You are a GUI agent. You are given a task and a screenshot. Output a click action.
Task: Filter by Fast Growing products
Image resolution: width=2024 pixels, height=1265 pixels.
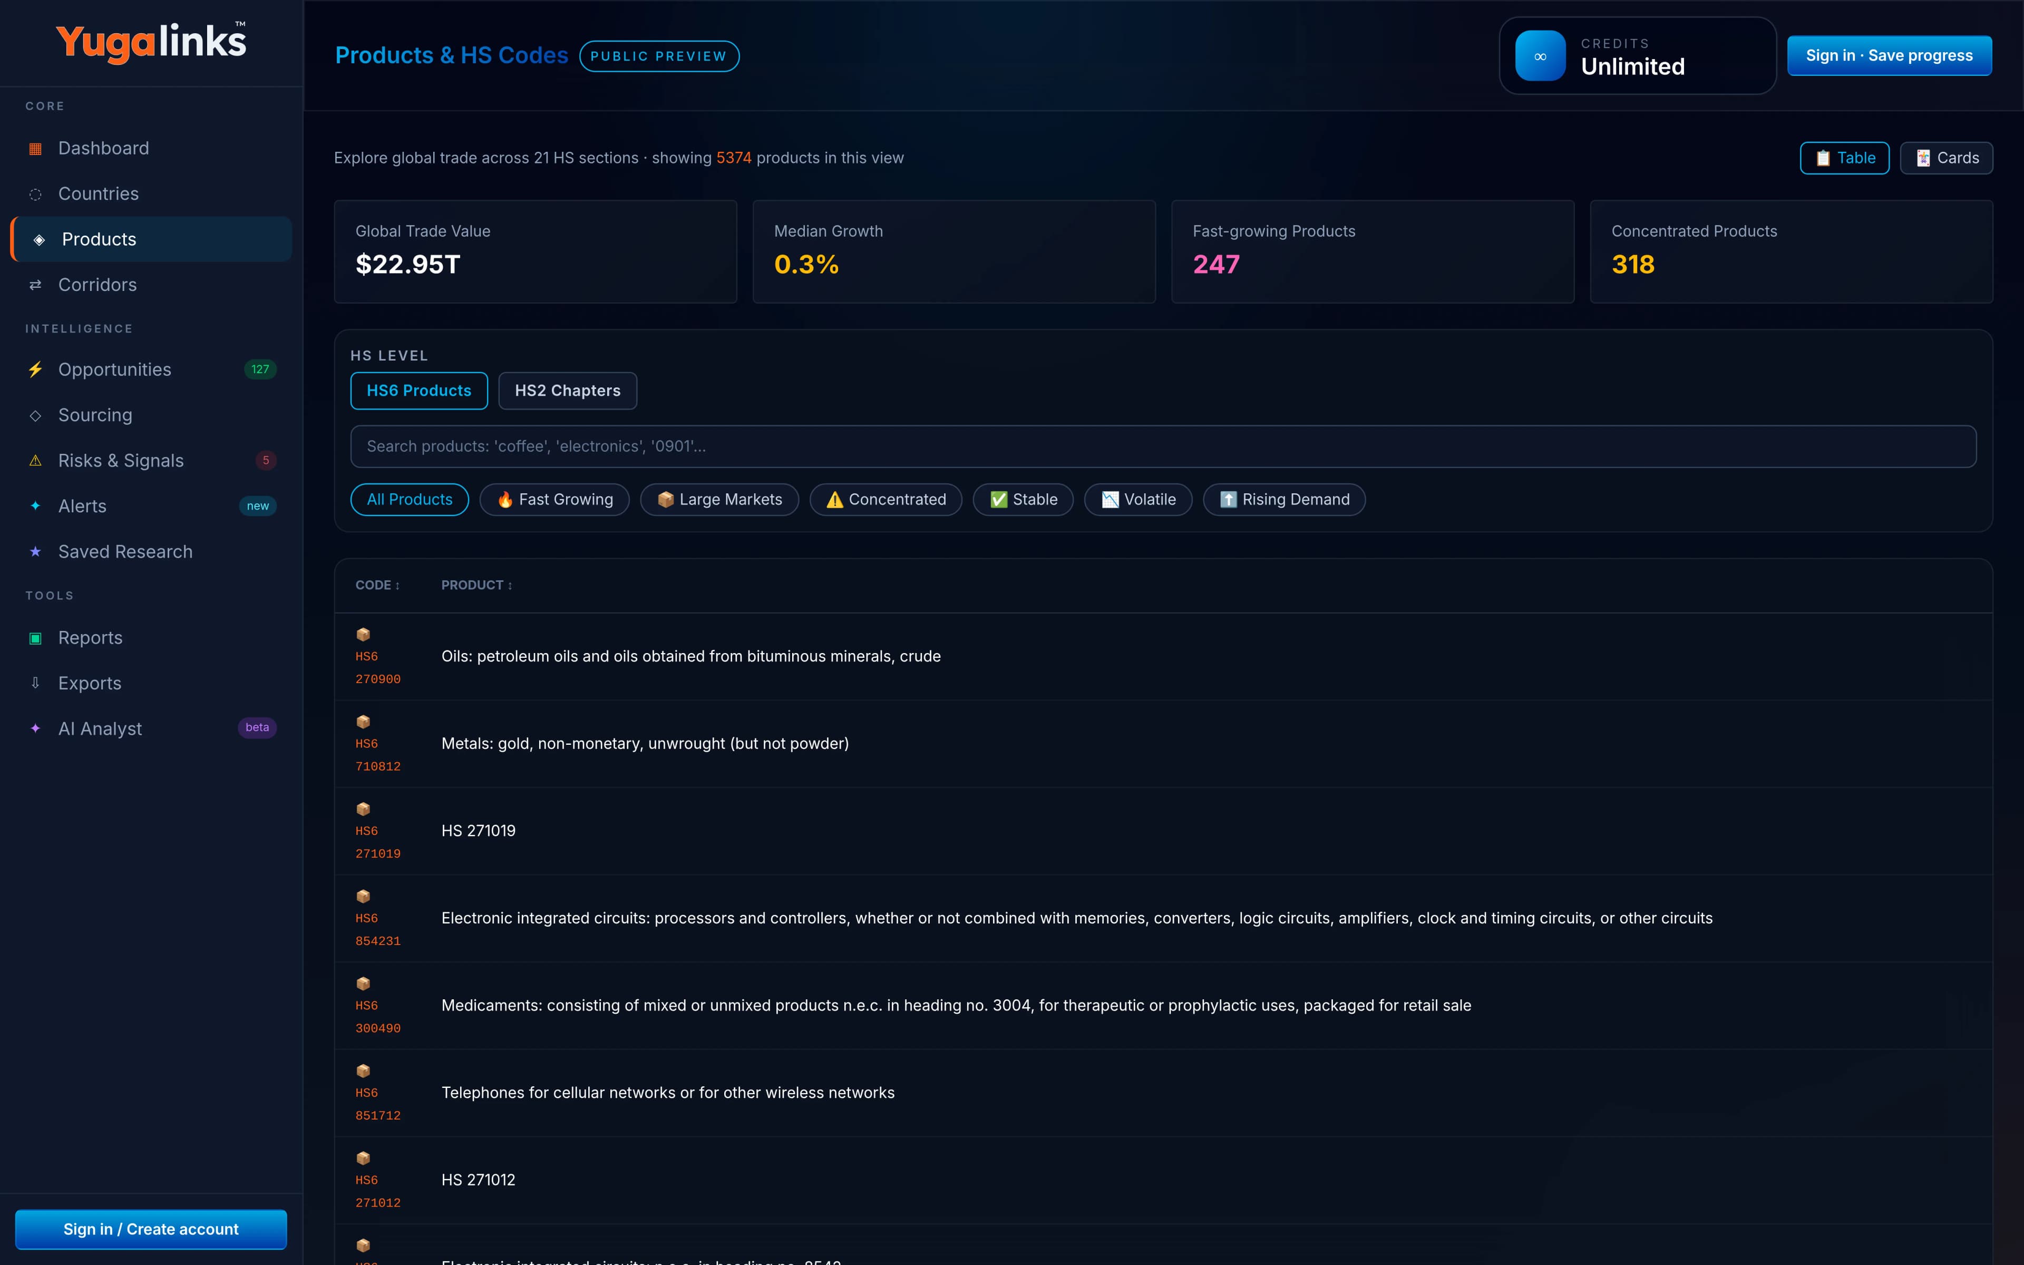(x=554, y=500)
